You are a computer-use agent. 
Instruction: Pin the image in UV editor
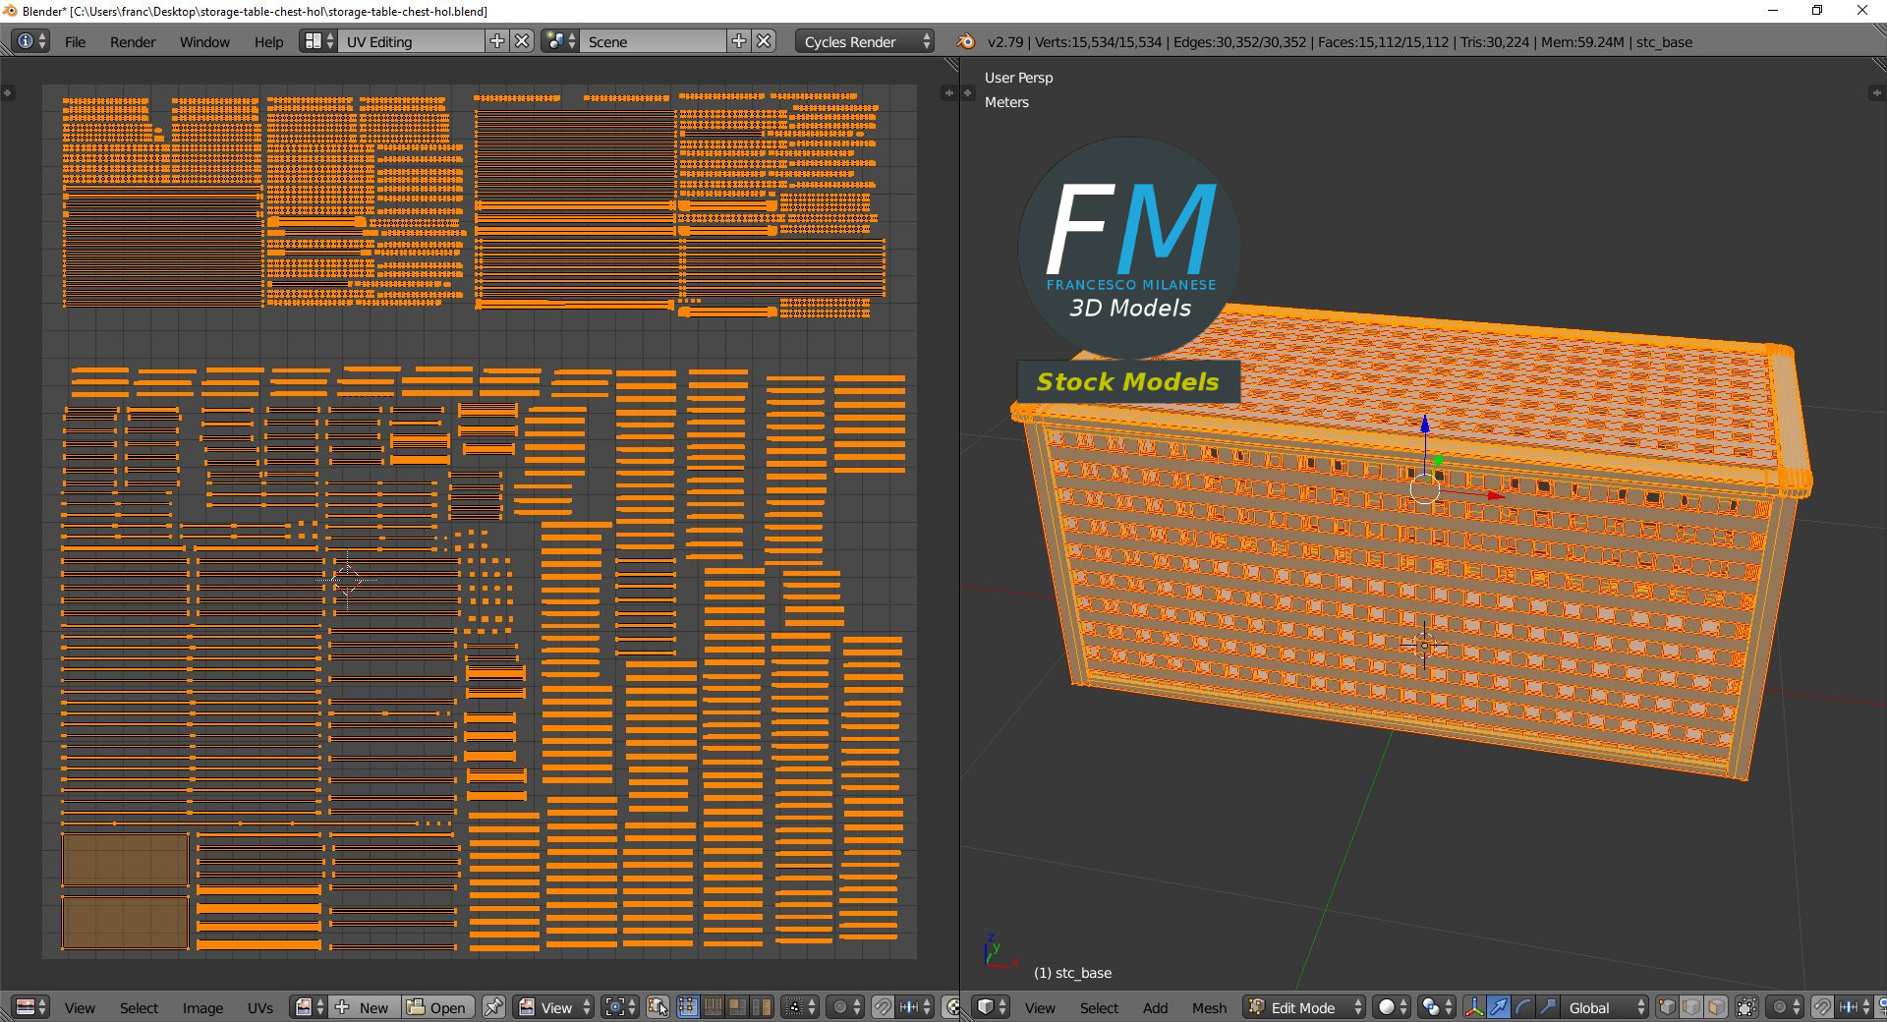493,1007
